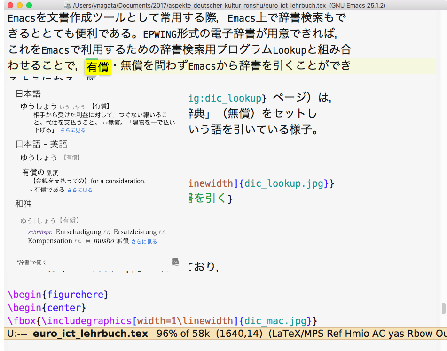
Task: Click the highlighted word 有償 in the editor
Action: tap(97, 67)
